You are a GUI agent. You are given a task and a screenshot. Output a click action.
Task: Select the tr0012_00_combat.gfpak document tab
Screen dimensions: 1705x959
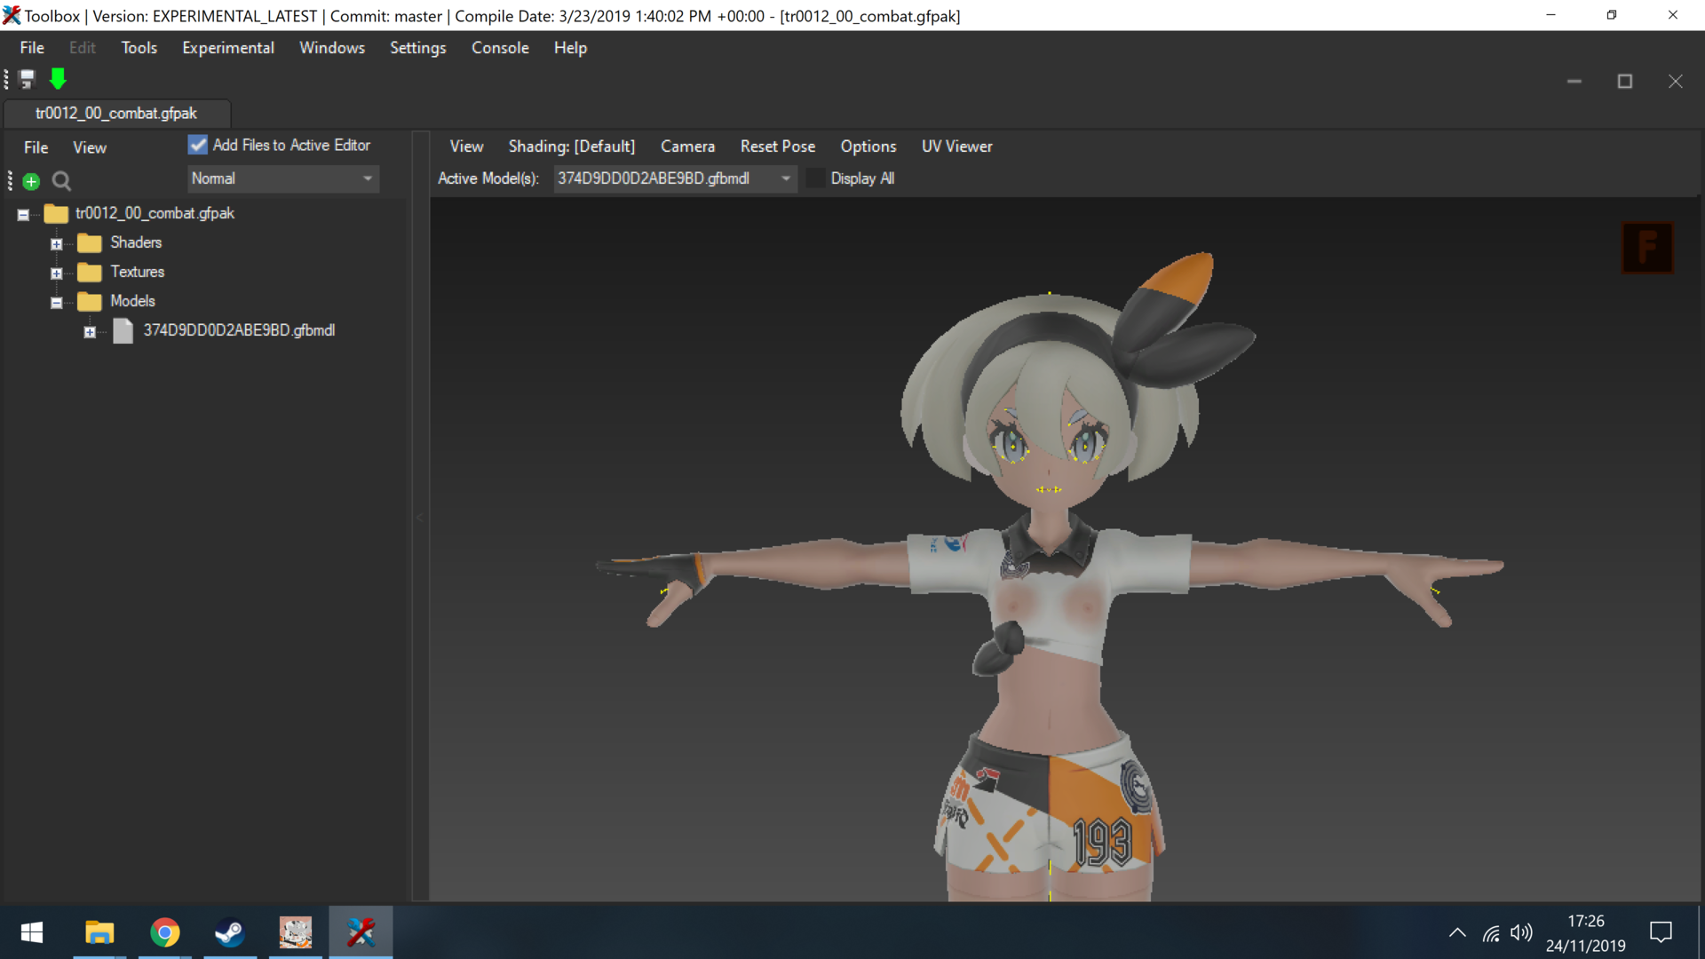[116, 114]
